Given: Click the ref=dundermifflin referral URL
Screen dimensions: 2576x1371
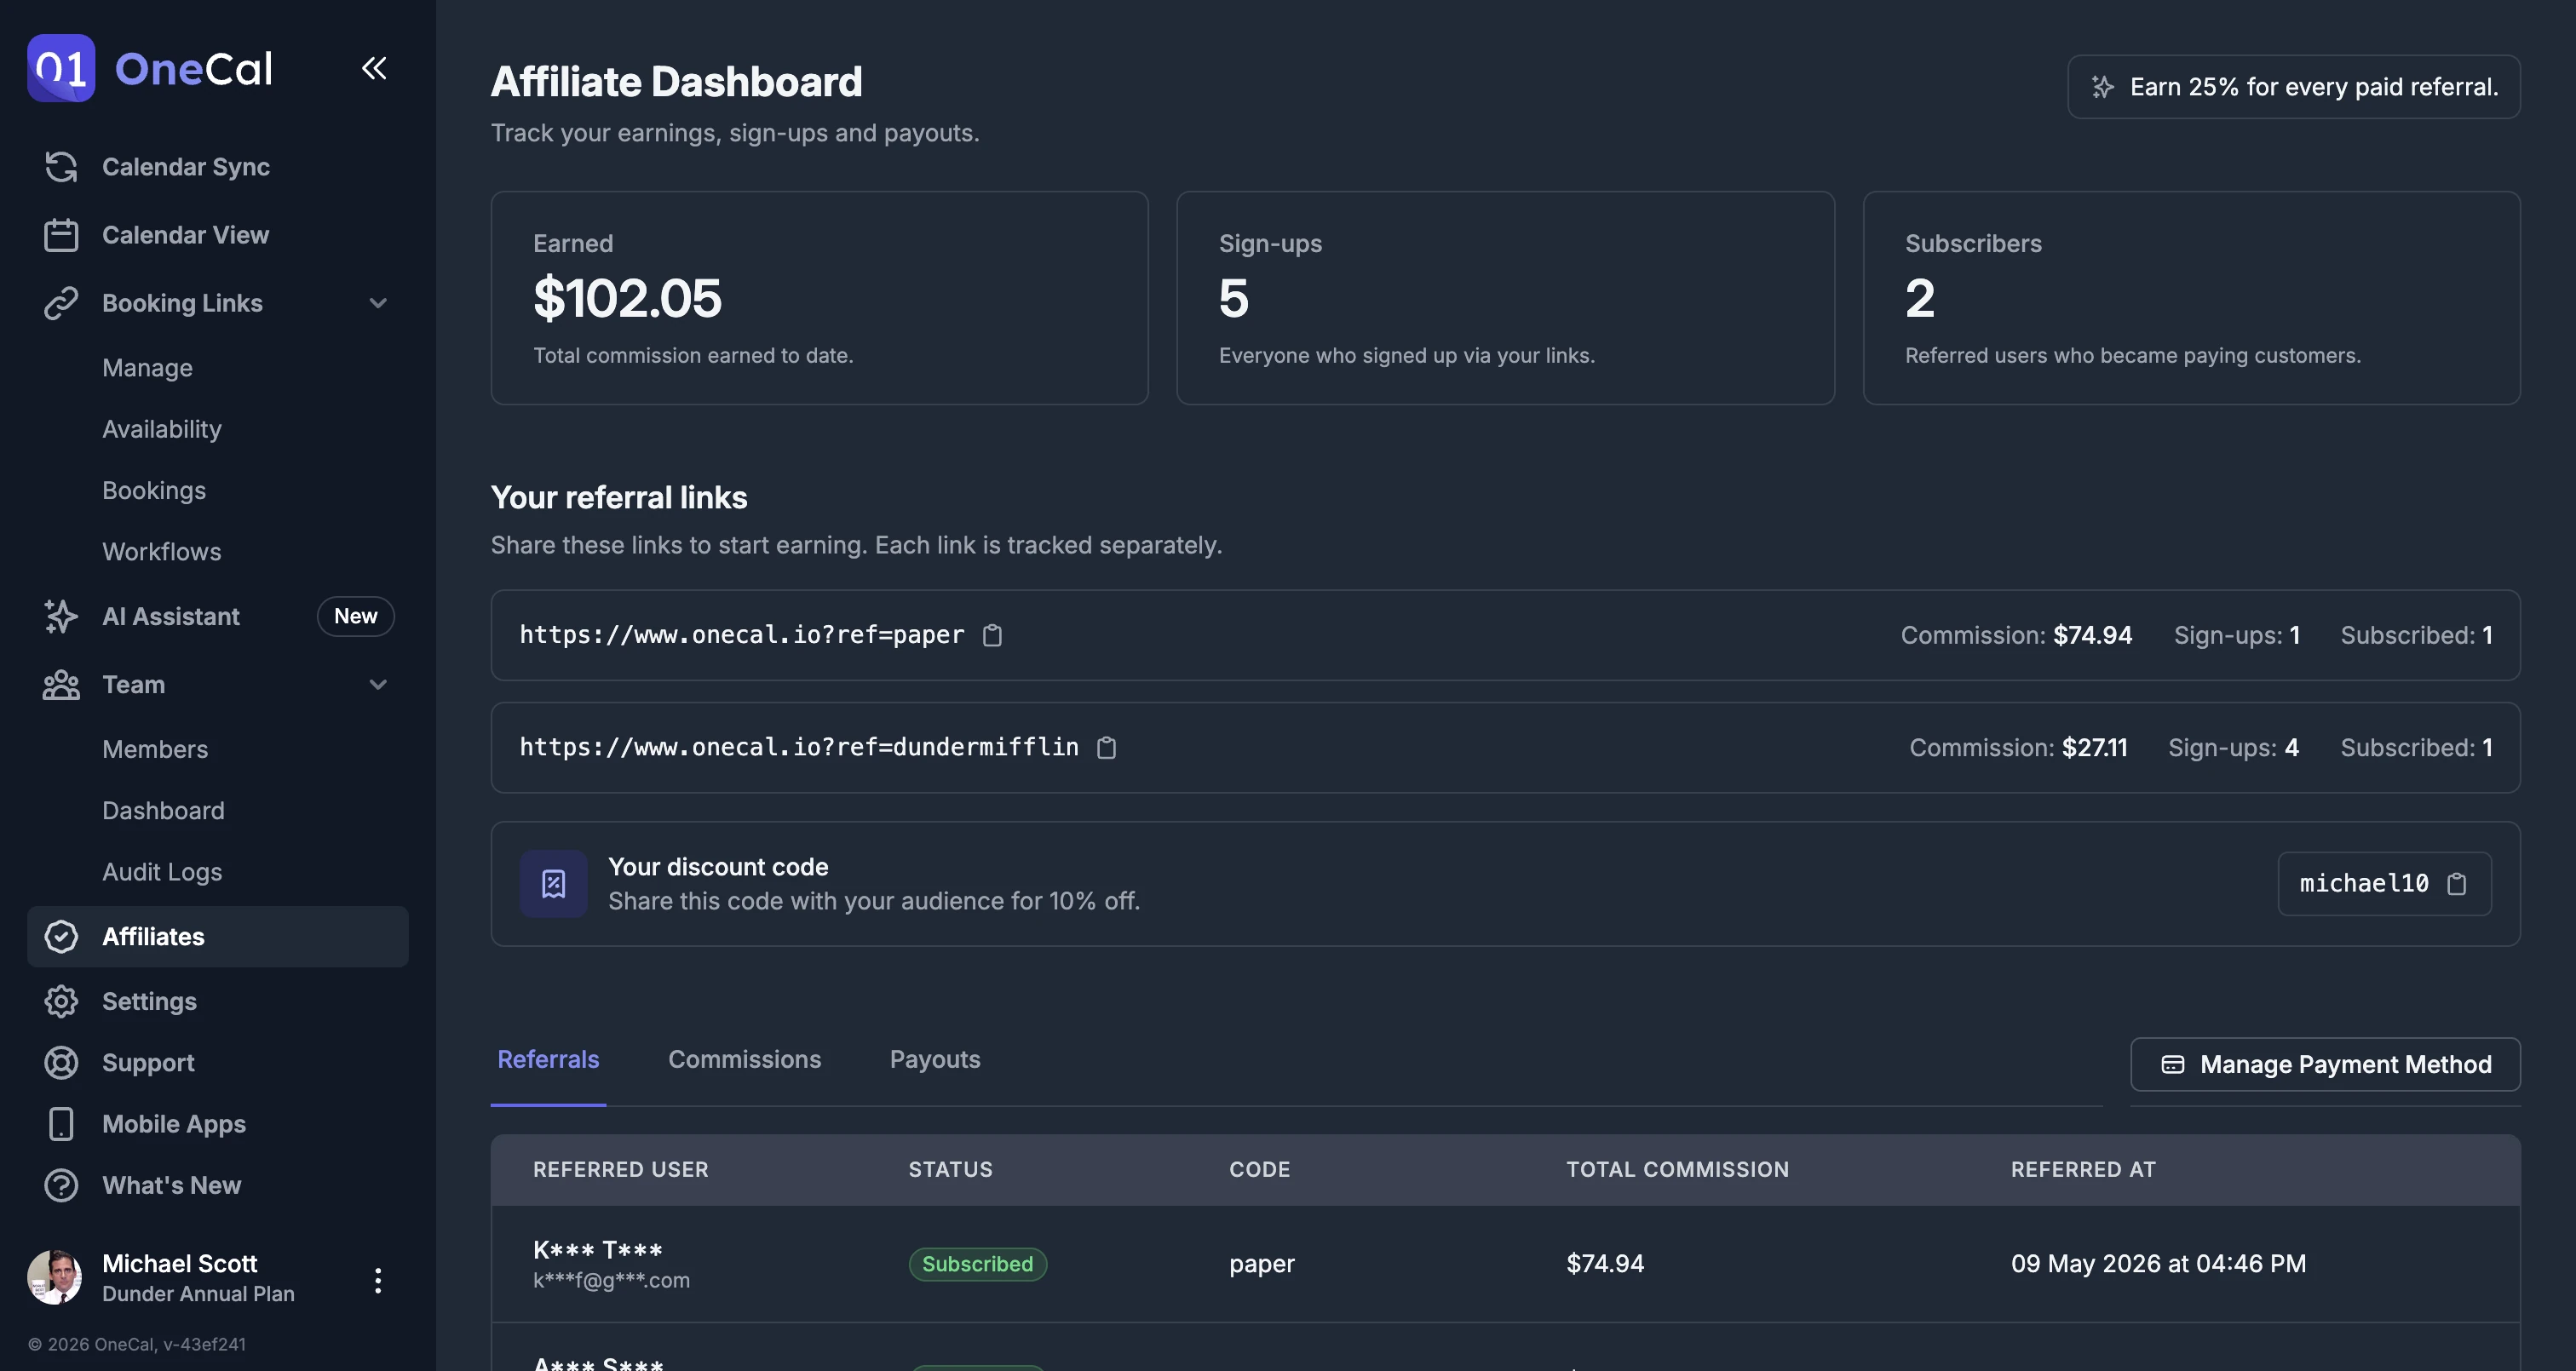Looking at the screenshot, I should [x=799, y=747].
